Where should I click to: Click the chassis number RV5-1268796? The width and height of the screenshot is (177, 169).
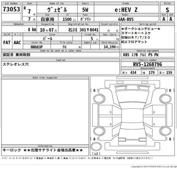147,64
